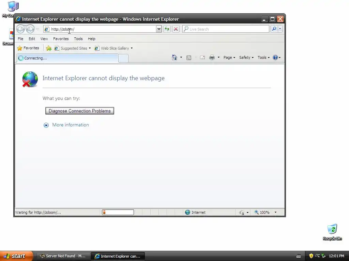The image size is (349, 261).
Task: Expand the address bar history dropdown
Action: [159, 29]
